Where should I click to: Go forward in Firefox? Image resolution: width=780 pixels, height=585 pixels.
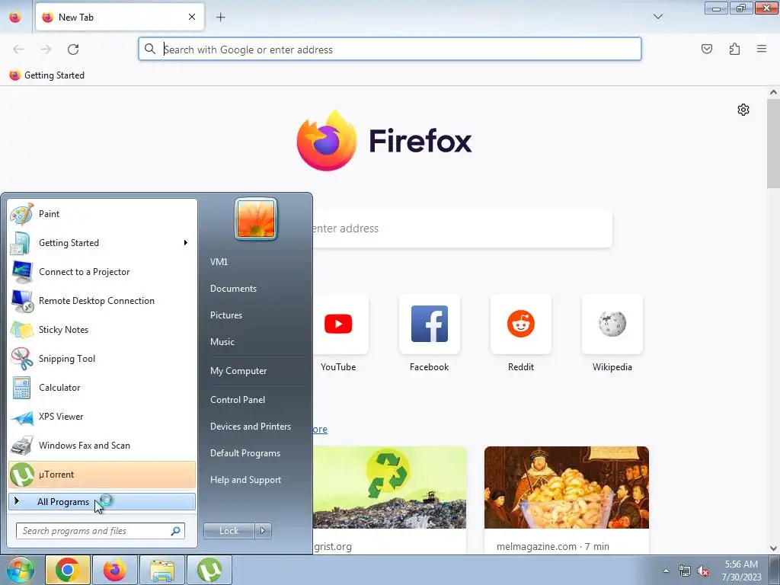tap(46, 50)
